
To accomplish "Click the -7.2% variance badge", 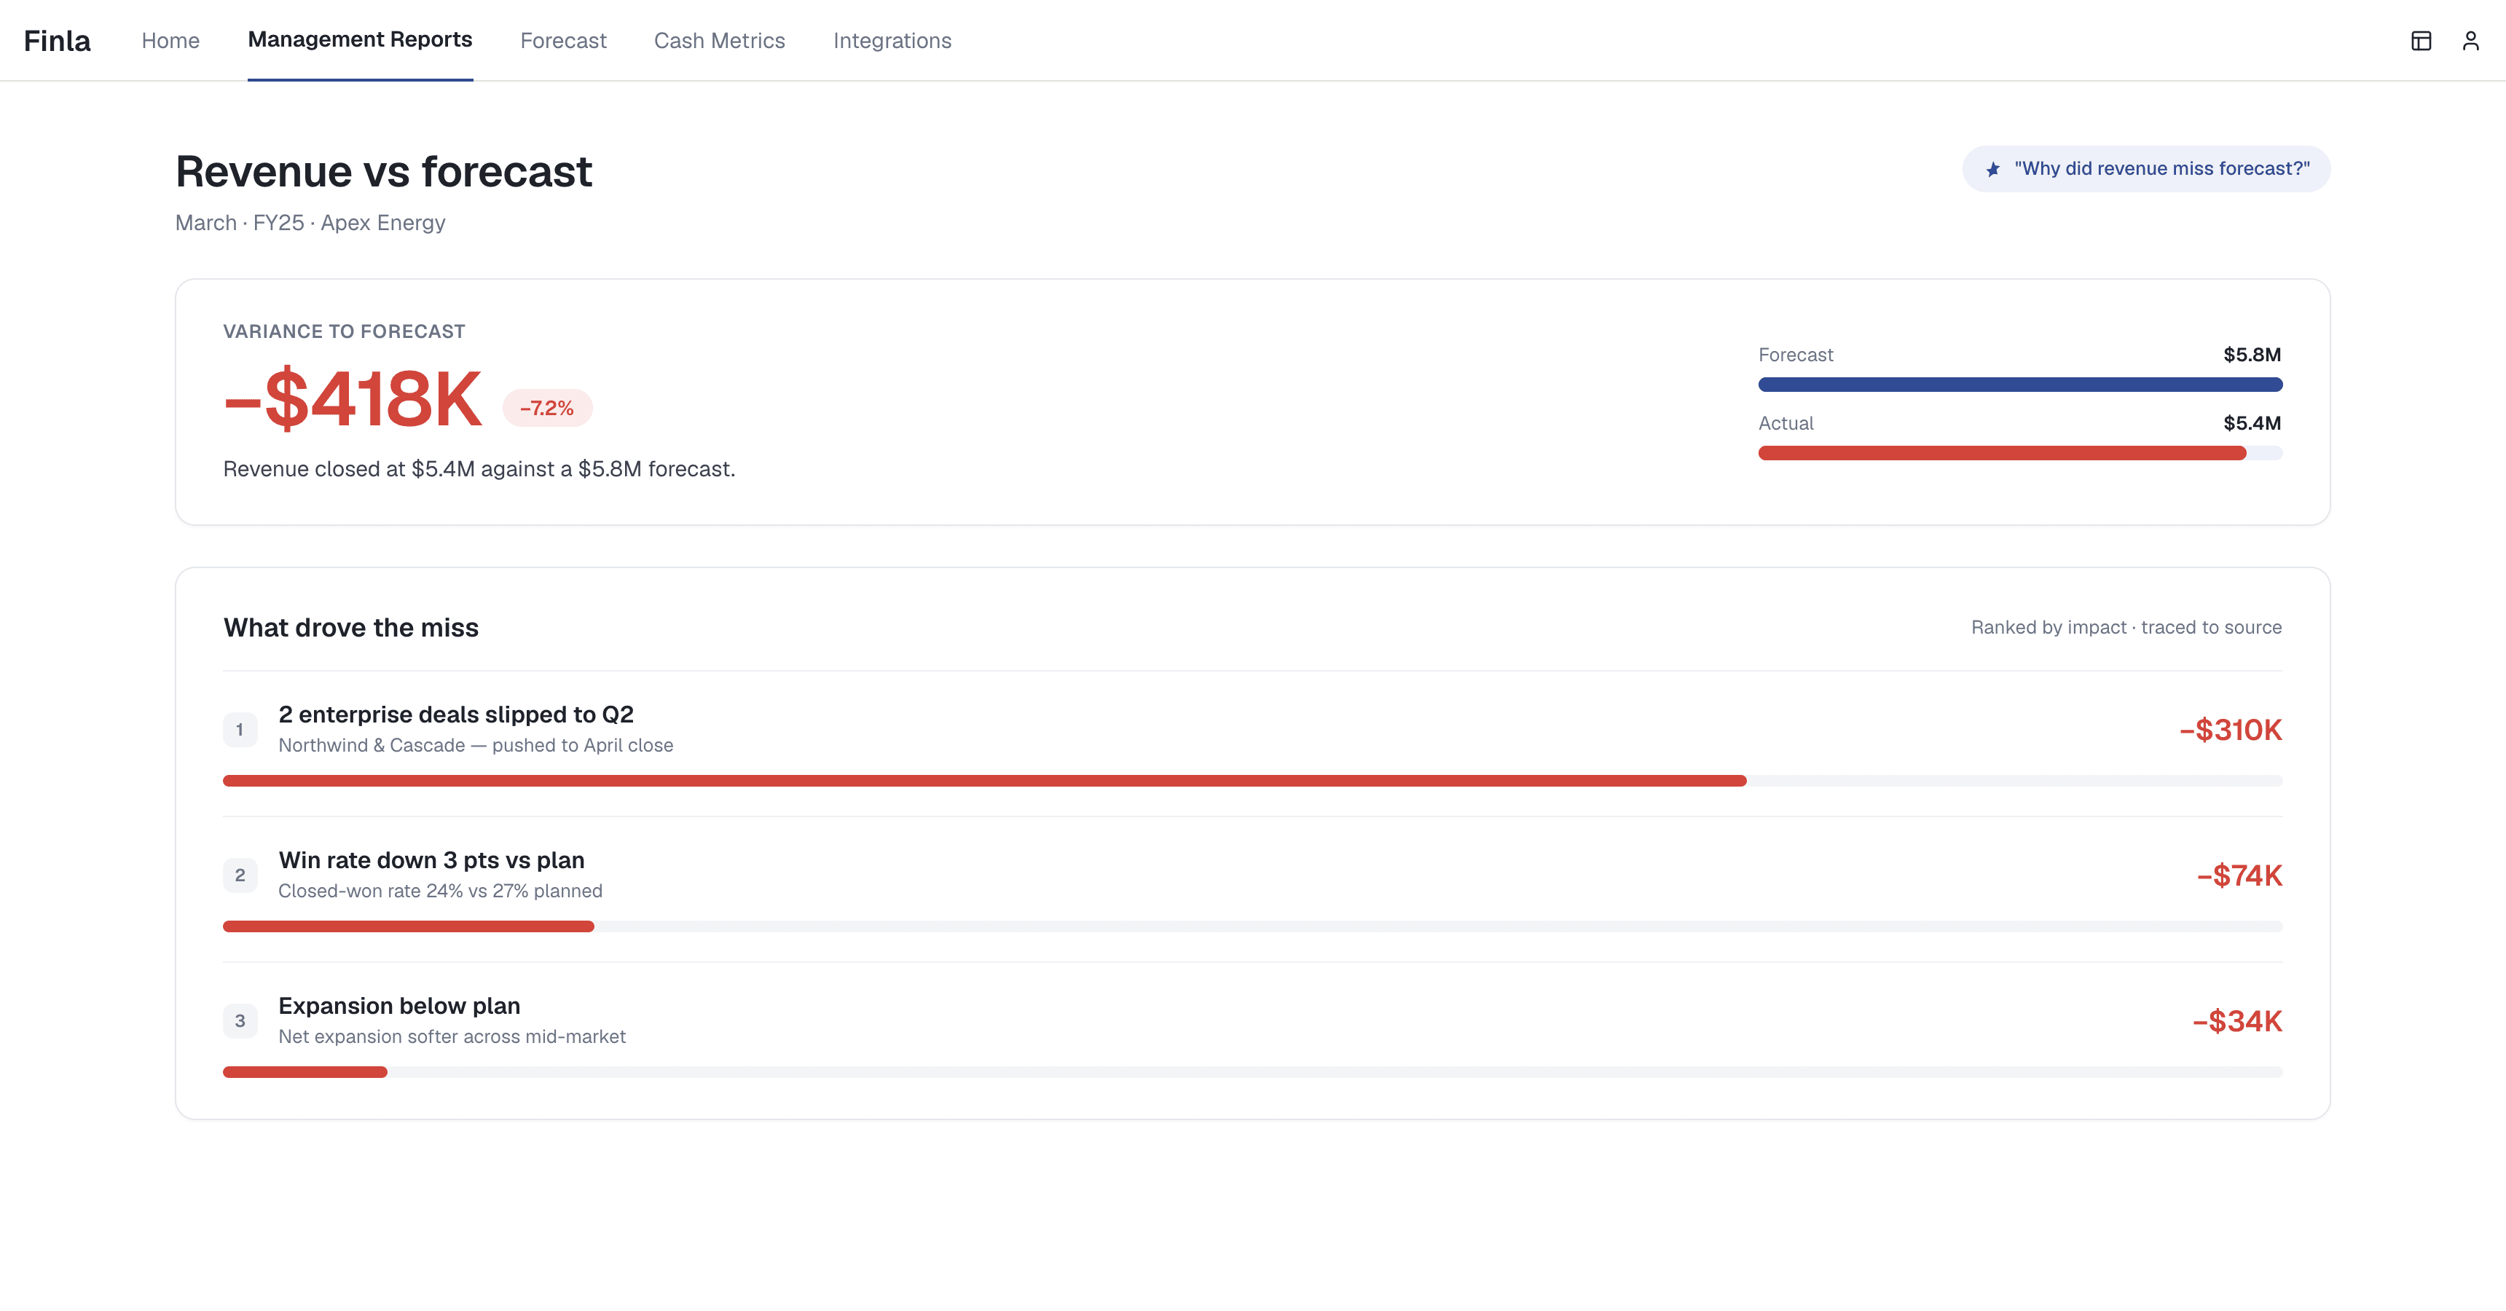I will 546,409.
